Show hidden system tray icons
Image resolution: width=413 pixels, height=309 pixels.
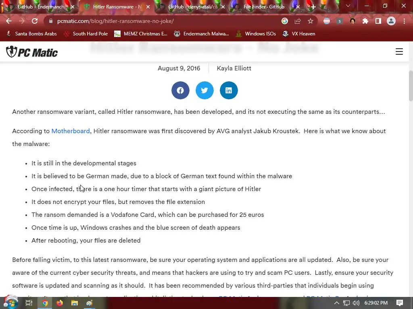(337, 303)
